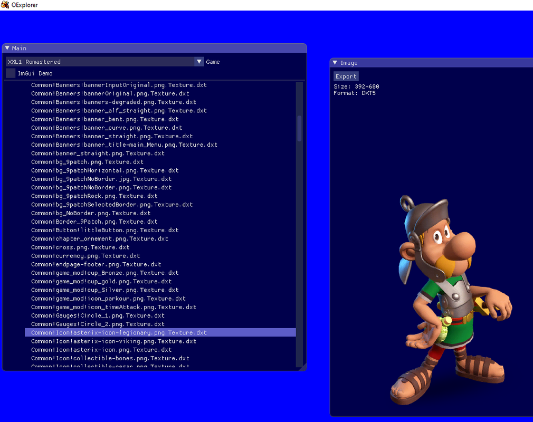
Task: Click the OExplorer app icon in title bar
Action: tap(5, 5)
